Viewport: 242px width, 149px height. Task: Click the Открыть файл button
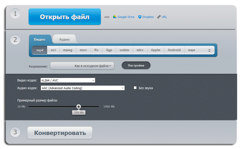point(65,17)
